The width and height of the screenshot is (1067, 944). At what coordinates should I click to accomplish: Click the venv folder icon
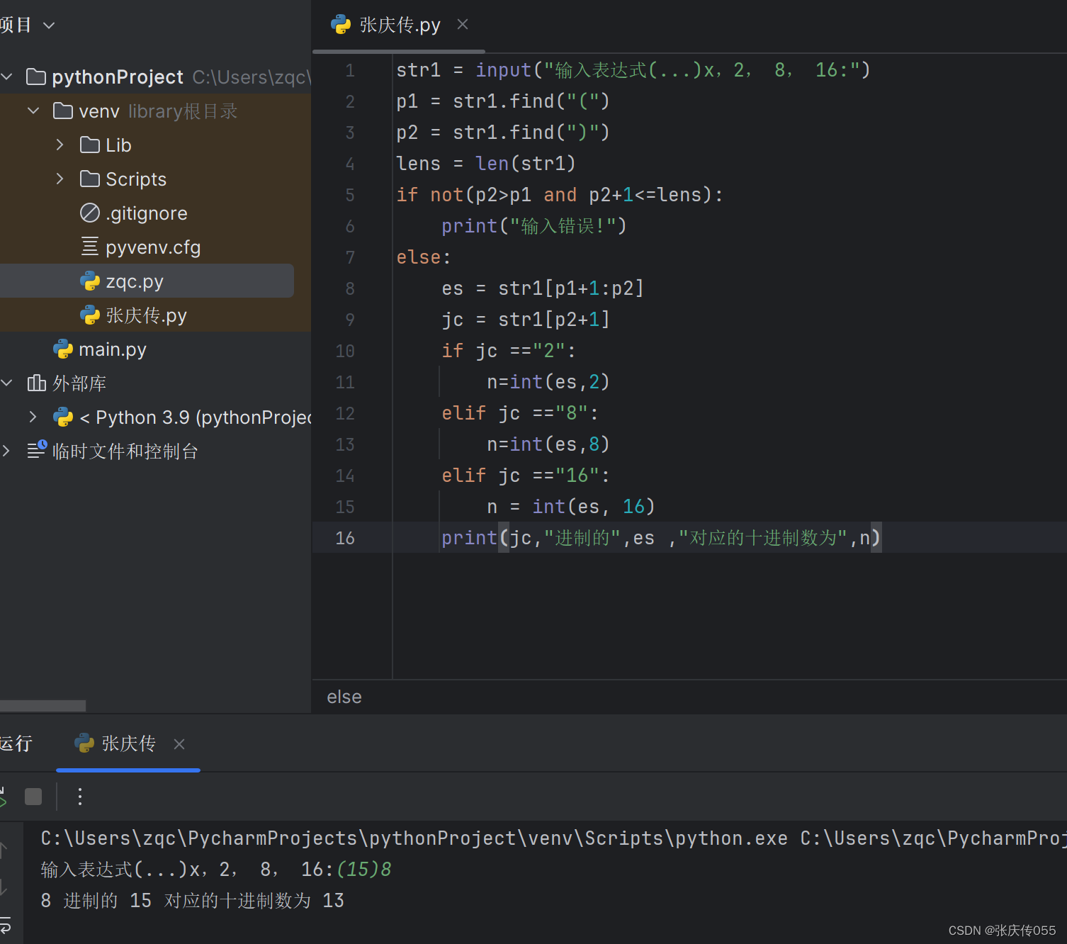click(x=63, y=111)
